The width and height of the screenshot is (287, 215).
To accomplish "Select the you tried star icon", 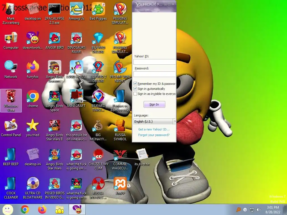I will point(33,128).
